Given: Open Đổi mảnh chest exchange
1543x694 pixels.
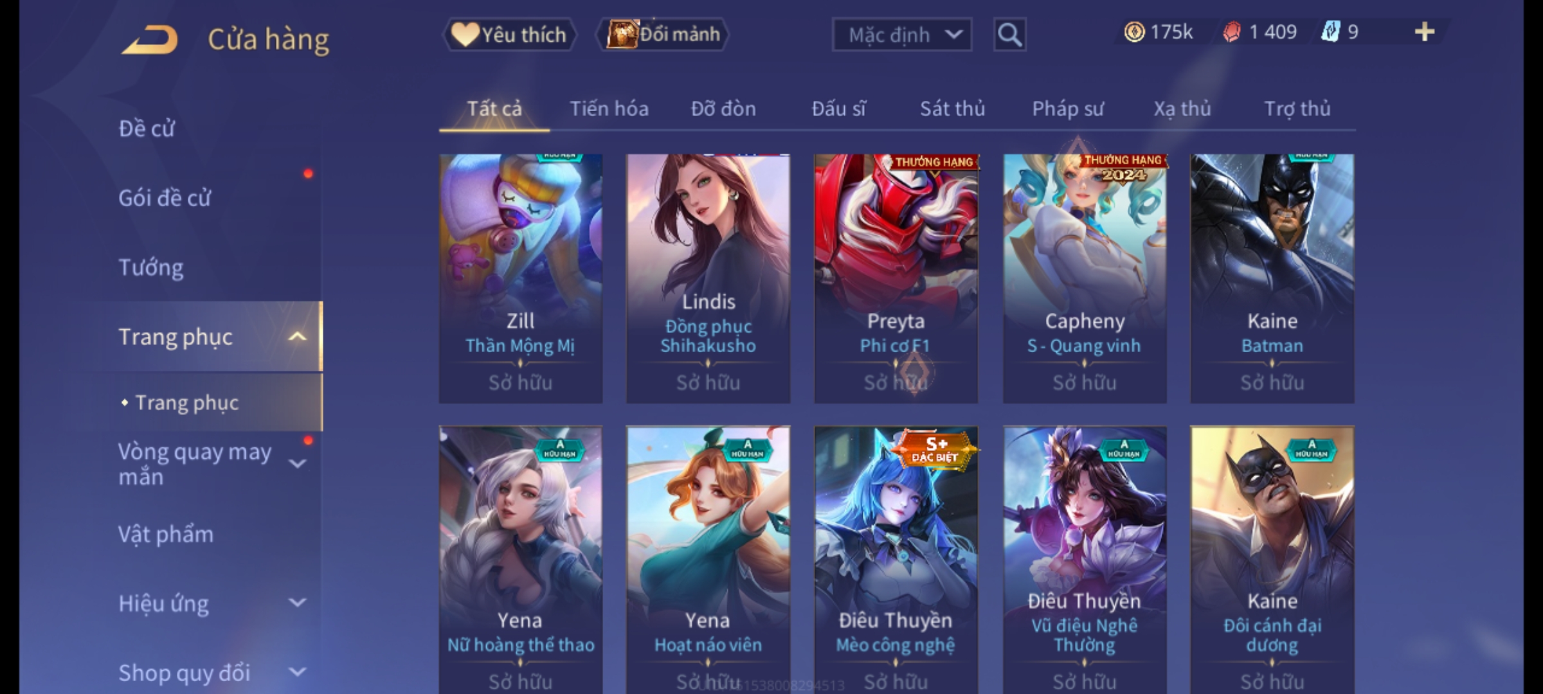Looking at the screenshot, I should click(x=663, y=35).
